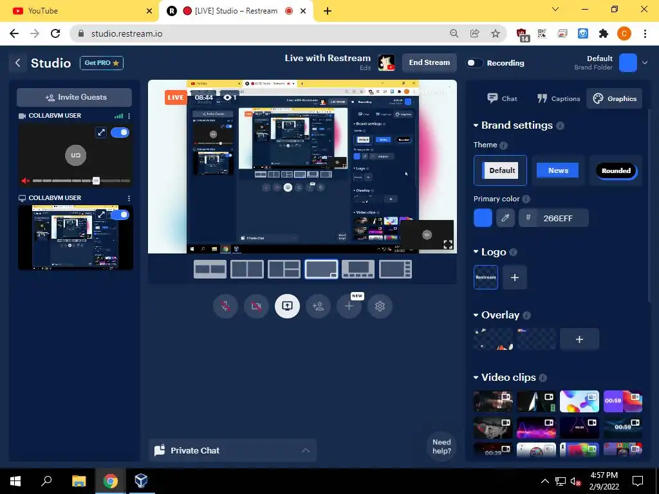
Task: Mute the microphone button under the preview
Action: (225, 306)
